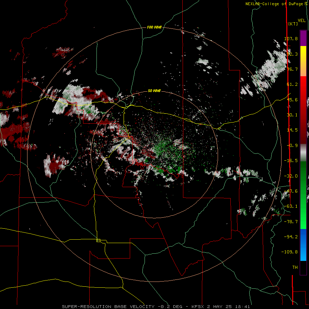Click the VEL legend title
Image resolution: width=309 pixels, height=309 pixels.
pyautogui.click(x=301, y=21)
